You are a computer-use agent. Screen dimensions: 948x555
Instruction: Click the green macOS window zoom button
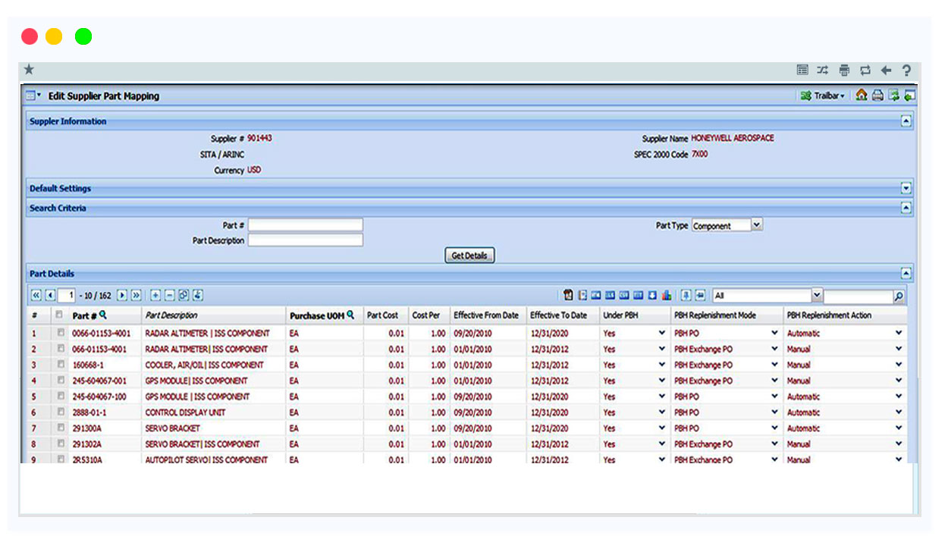click(x=83, y=36)
